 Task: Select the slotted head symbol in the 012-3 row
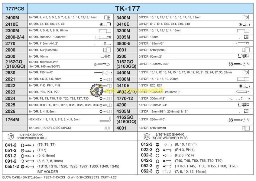point(157,145)
